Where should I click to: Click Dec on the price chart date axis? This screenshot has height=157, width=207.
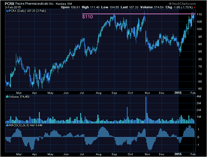click(x=162, y=93)
